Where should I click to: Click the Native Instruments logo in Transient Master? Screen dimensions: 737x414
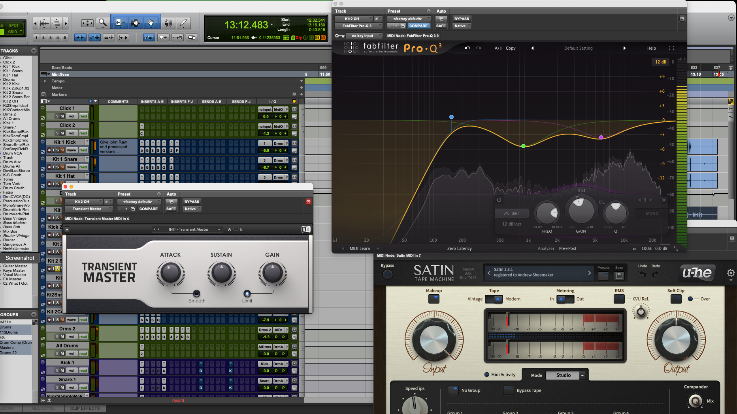click(x=306, y=229)
